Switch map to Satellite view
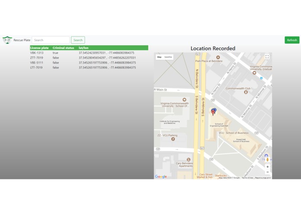The image size is (301, 214). [x=168, y=57]
